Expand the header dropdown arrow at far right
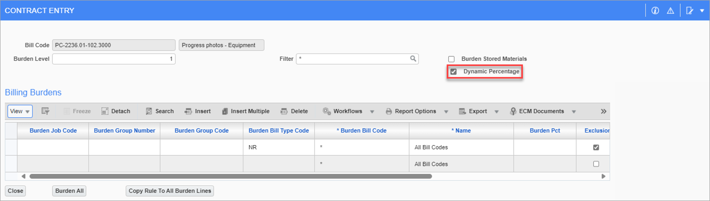Viewport: 710px width, 201px height. (x=702, y=10)
